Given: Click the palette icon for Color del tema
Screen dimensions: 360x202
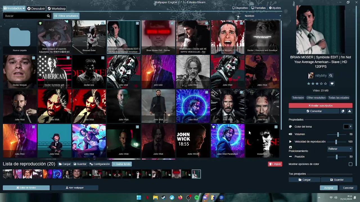Looking at the screenshot, I should (291, 127).
